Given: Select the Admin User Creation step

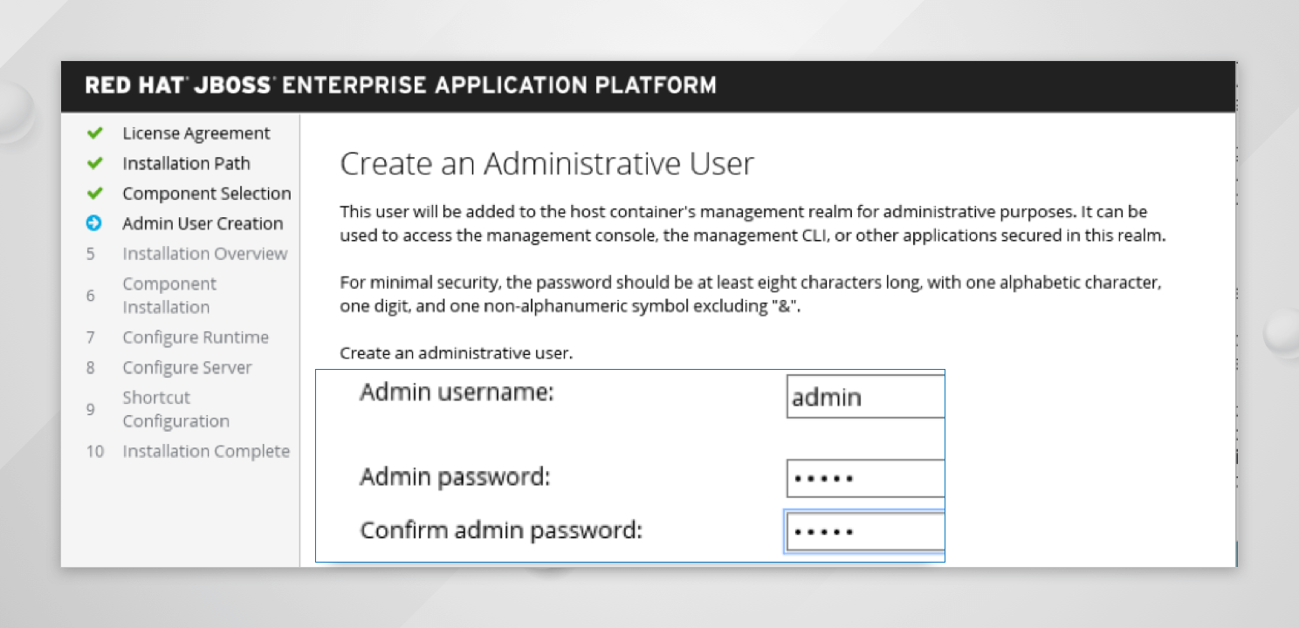Looking at the screenshot, I should click(203, 223).
